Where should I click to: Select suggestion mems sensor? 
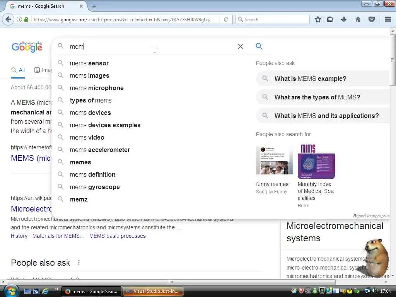coord(89,63)
